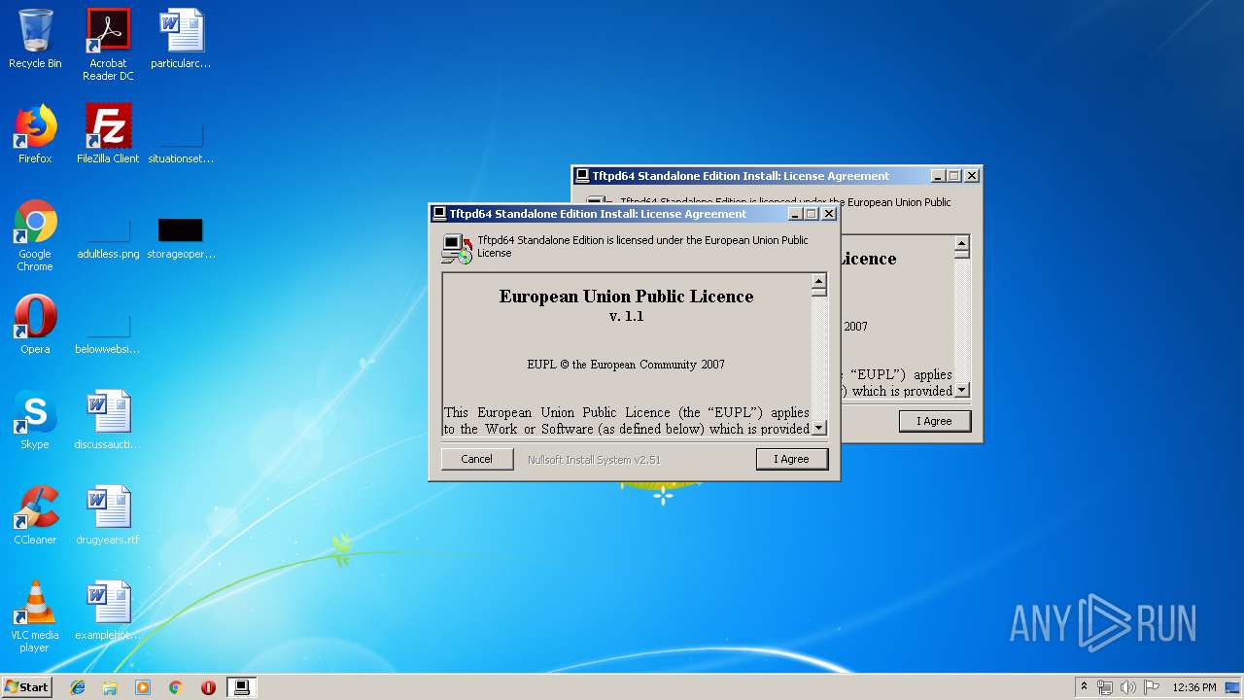1244x700 pixels.
Task: Launch VLC media player shortcut
Action: point(35,616)
